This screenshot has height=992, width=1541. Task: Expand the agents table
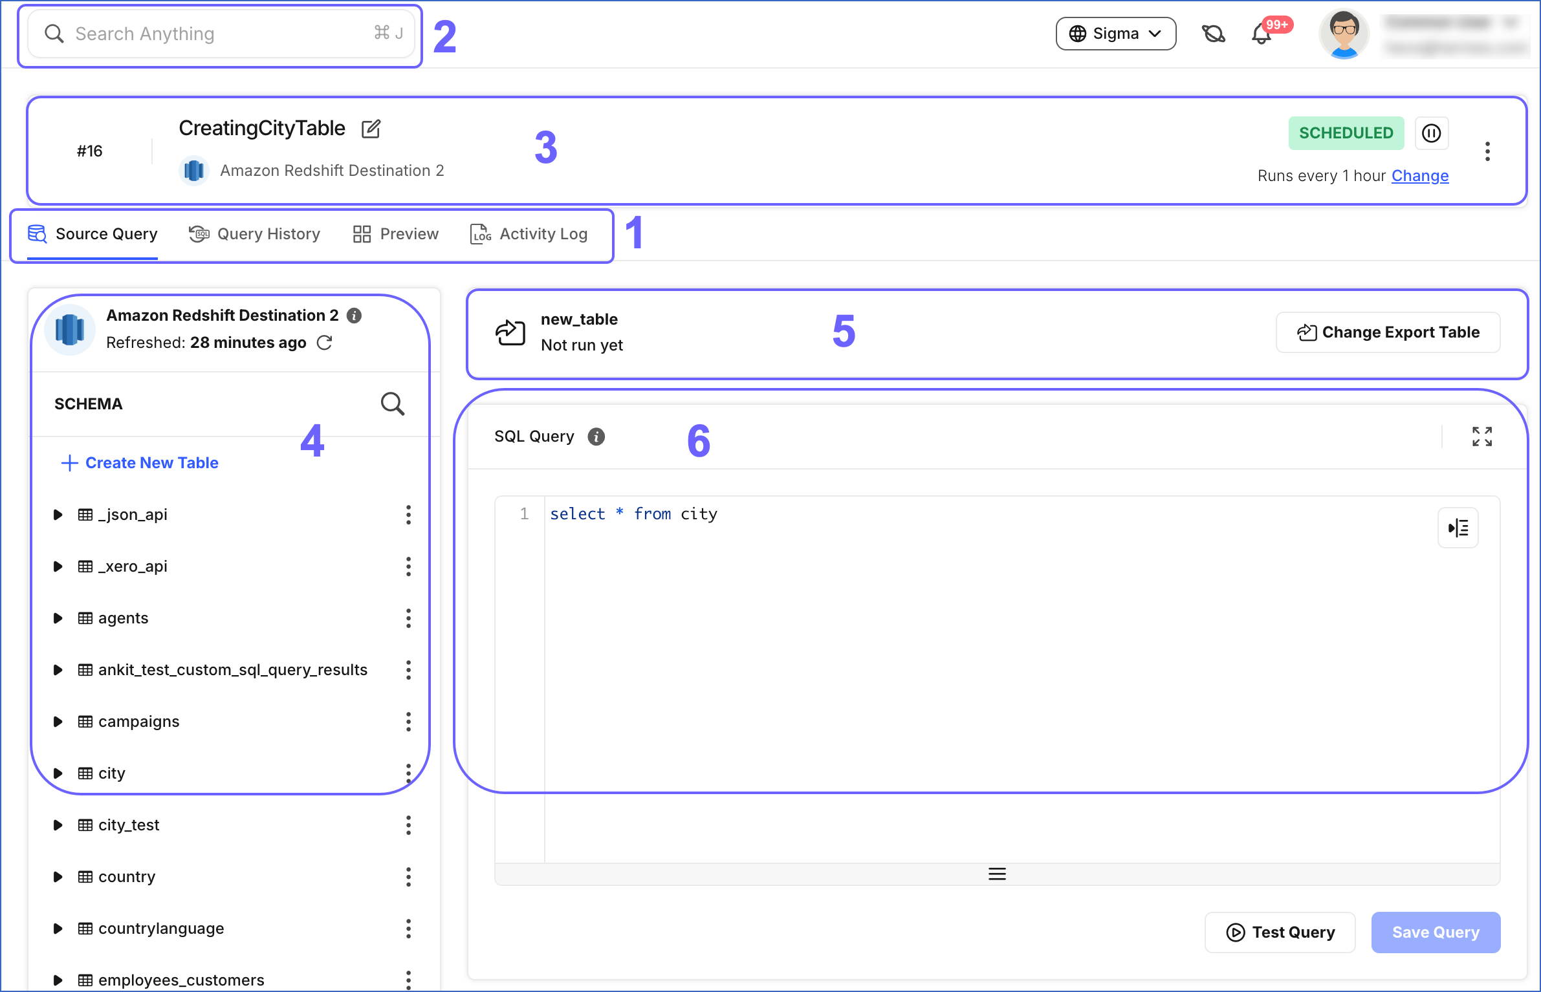(x=58, y=618)
